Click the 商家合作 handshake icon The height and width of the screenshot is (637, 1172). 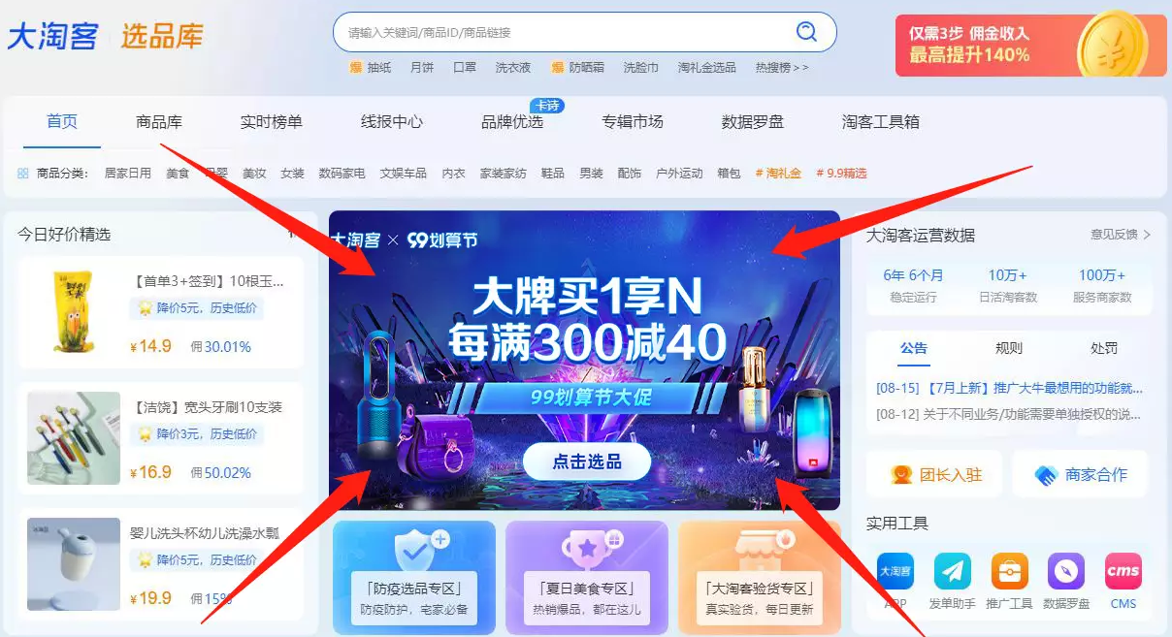(x=1046, y=475)
